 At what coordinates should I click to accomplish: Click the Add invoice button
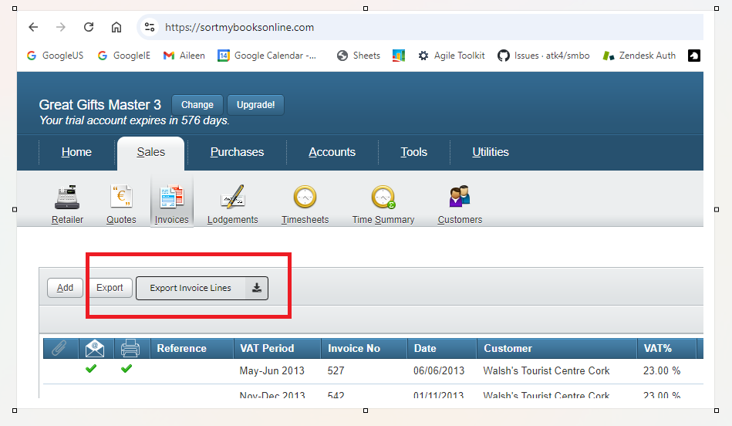click(65, 288)
